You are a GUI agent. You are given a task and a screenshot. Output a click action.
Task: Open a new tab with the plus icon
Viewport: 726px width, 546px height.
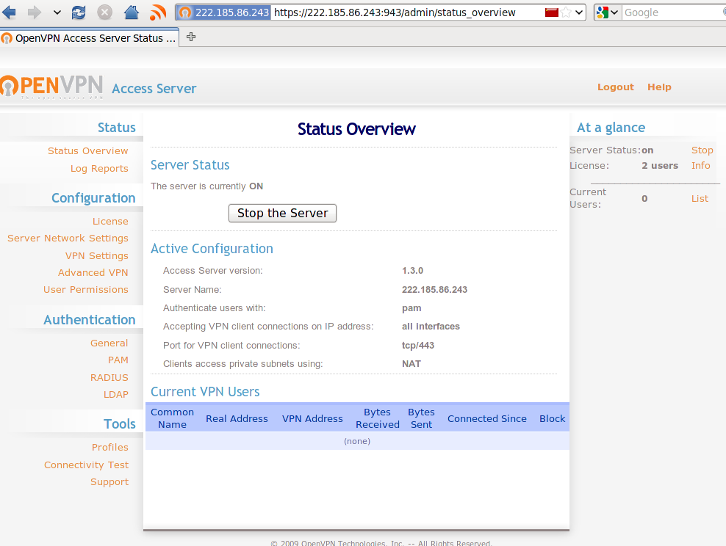click(x=191, y=37)
